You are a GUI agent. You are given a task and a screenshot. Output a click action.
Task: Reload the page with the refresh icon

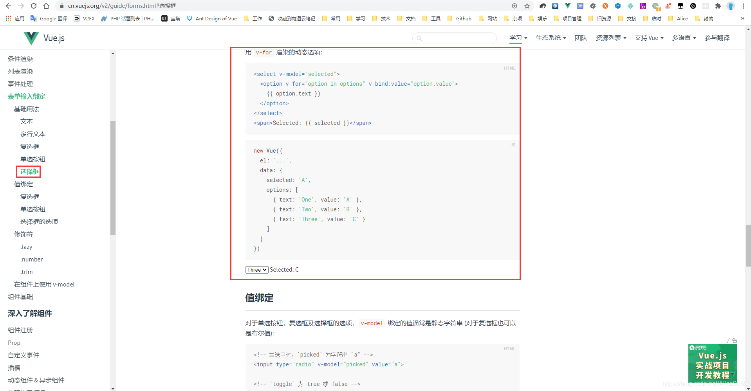tap(33, 6)
